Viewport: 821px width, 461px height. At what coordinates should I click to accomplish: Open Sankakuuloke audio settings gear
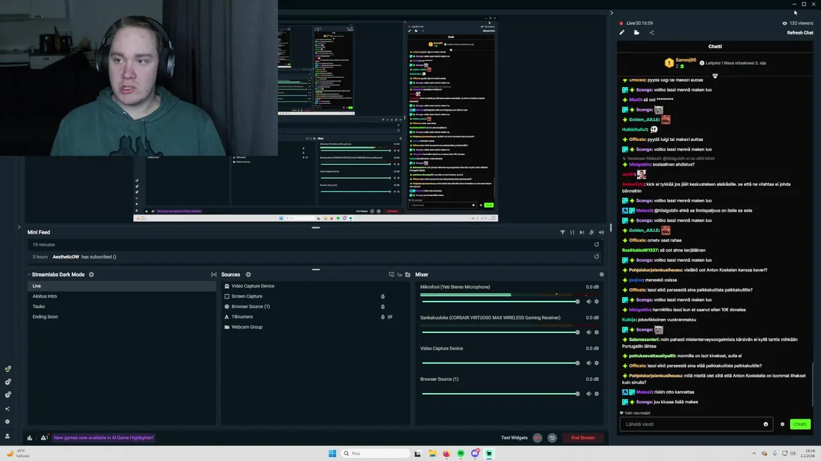pos(597,332)
